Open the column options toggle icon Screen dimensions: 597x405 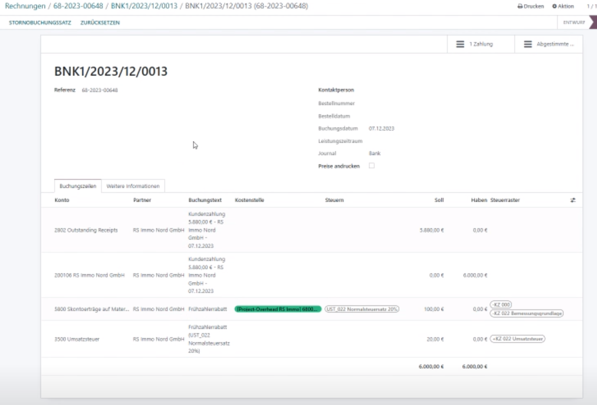click(573, 200)
